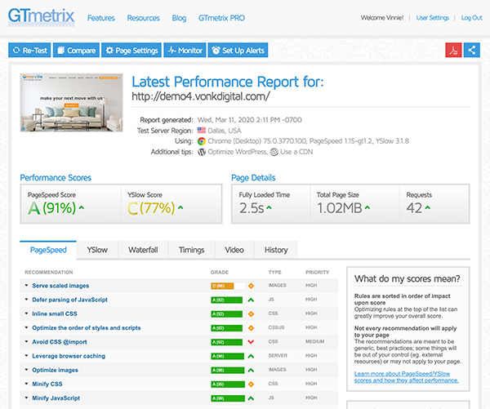This screenshot has height=409, width=490.
Task: Click the share report icon
Action: point(471,50)
